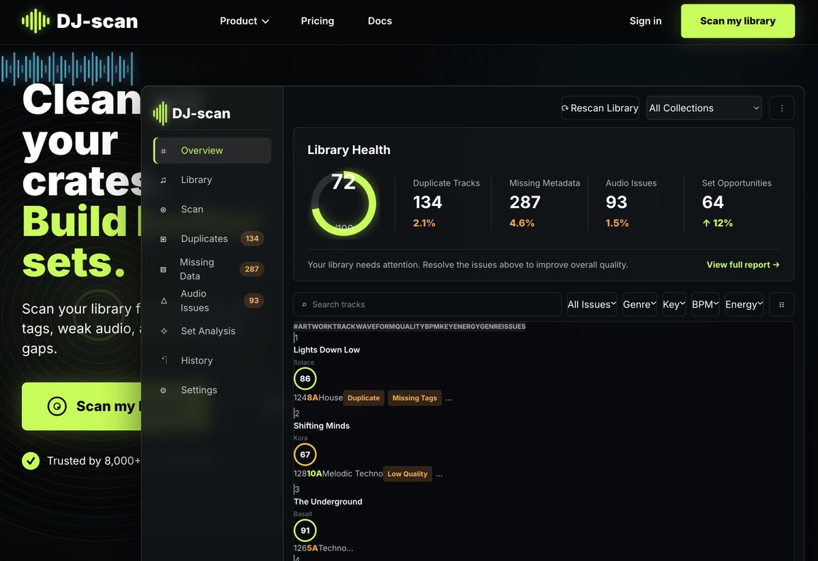Click the Duplicate Tracks 134 stat

tap(446, 203)
